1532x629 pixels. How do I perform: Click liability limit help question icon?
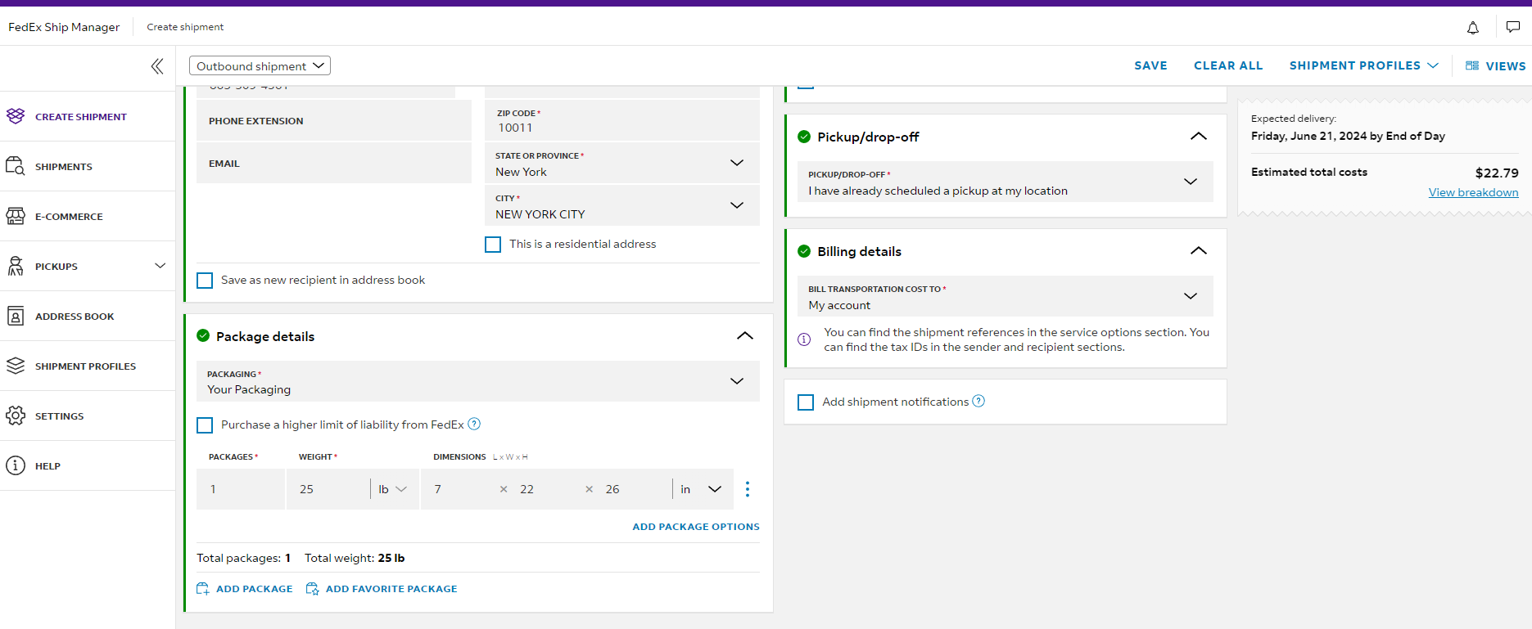pos(474,424)
